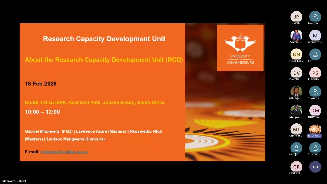Click the date text 16 Feb 2026
The width and height of the screenshot is (327, 184).
pyautogui.click(x=41, y=84)
